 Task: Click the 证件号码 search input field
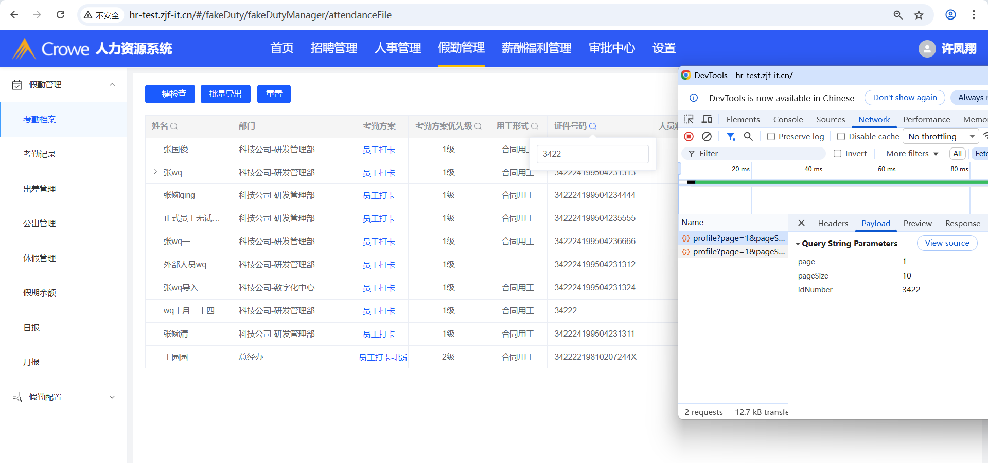[592, 154]
